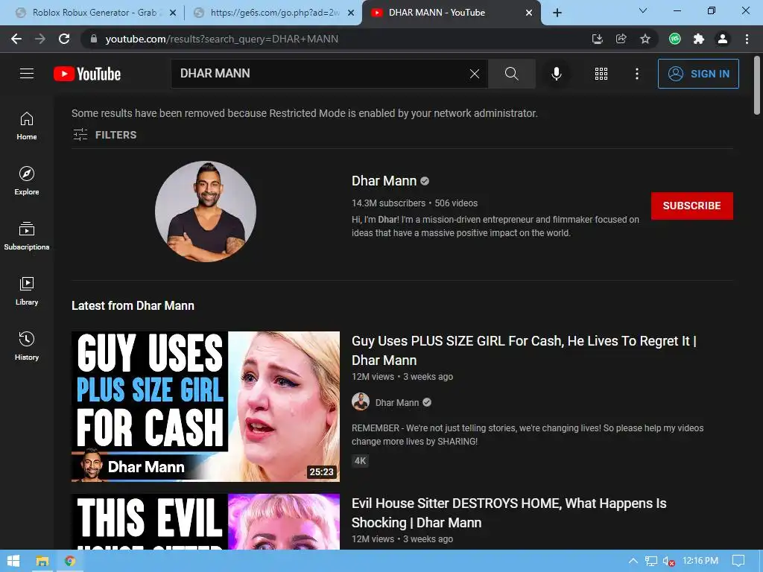Open the Windows notification center
This screenshot has height=572, width=763.
(x=738, y=561)
